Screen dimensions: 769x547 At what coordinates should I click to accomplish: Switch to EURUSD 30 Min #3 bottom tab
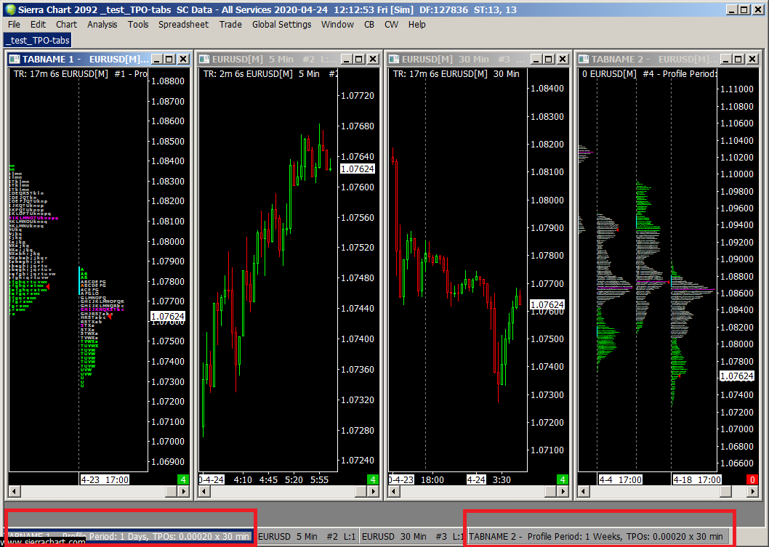point(412,537)
